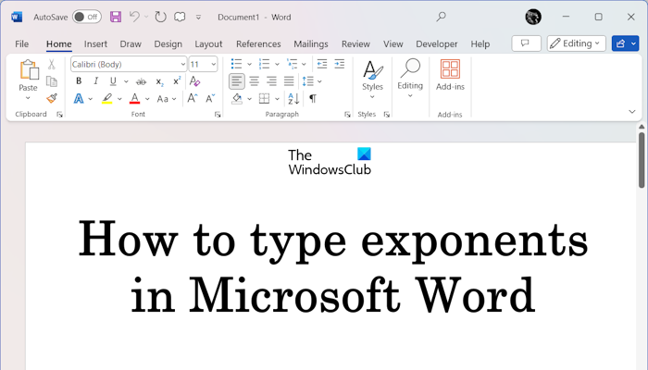The image size is (648, 370).
Task: Click the Save icon in title bar
Action: tap(116, 17)
